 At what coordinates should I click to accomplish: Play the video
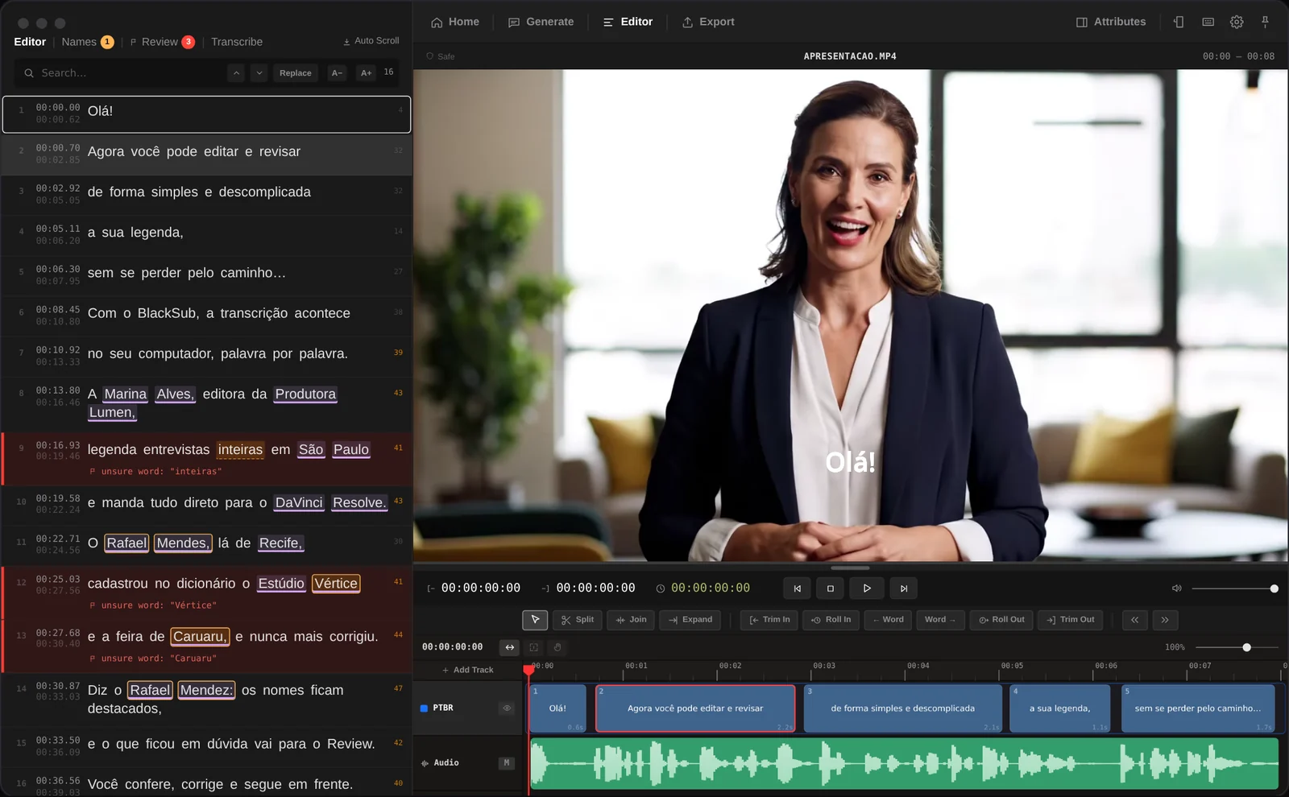coord(867,588)
